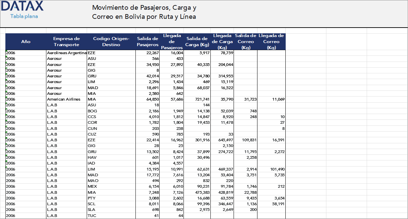408x219 pixels.
Task: Select the 'Llegada de Pasajeros' column header
Action: (172, 41)
